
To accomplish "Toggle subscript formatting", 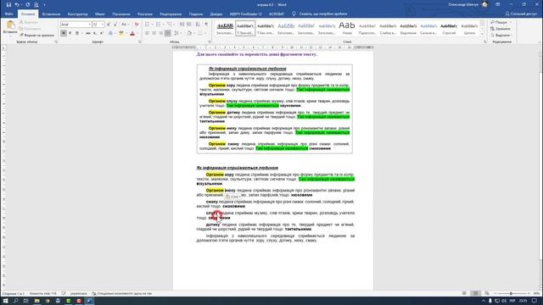I will [x=95, y=33].
